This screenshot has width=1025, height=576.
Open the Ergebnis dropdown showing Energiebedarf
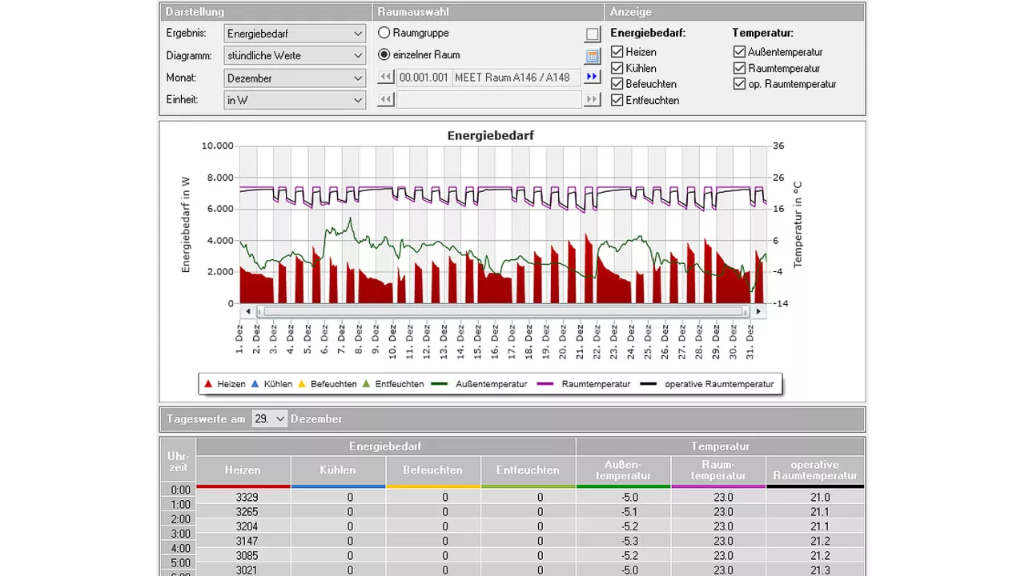click(x=295, y=34)
